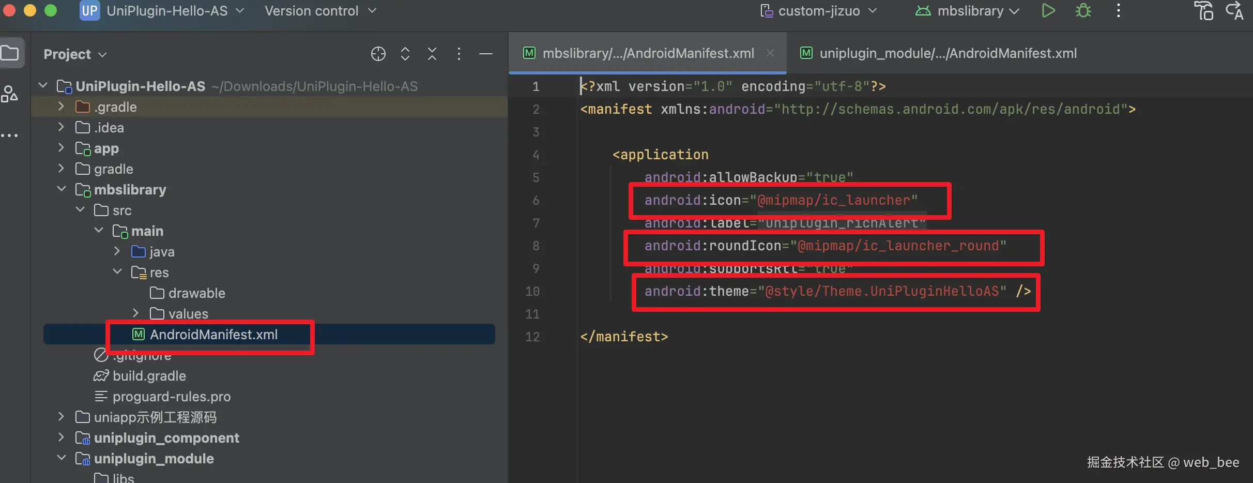Click line number 11 in the gutter

(532, 314)
